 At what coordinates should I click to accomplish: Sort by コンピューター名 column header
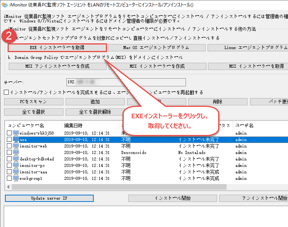pos(34,125)
